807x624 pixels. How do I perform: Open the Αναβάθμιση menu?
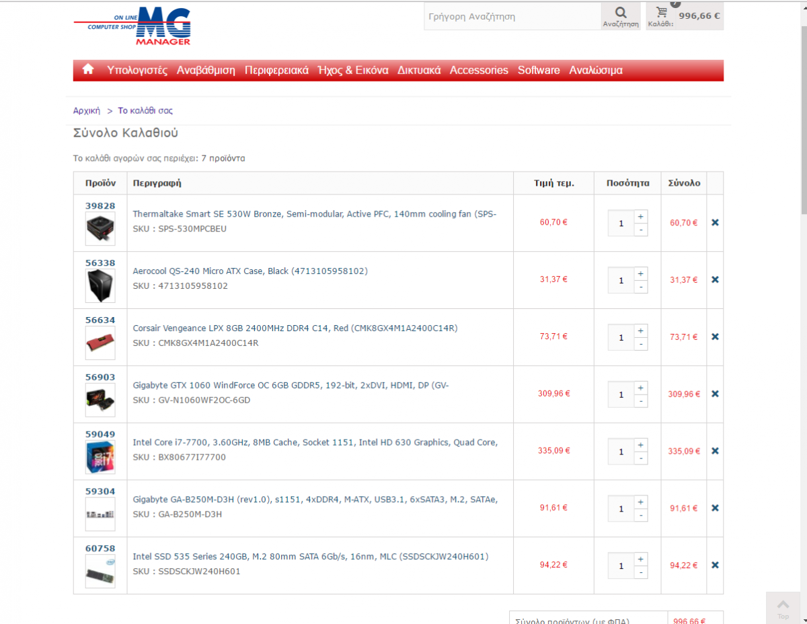point(206,70)
